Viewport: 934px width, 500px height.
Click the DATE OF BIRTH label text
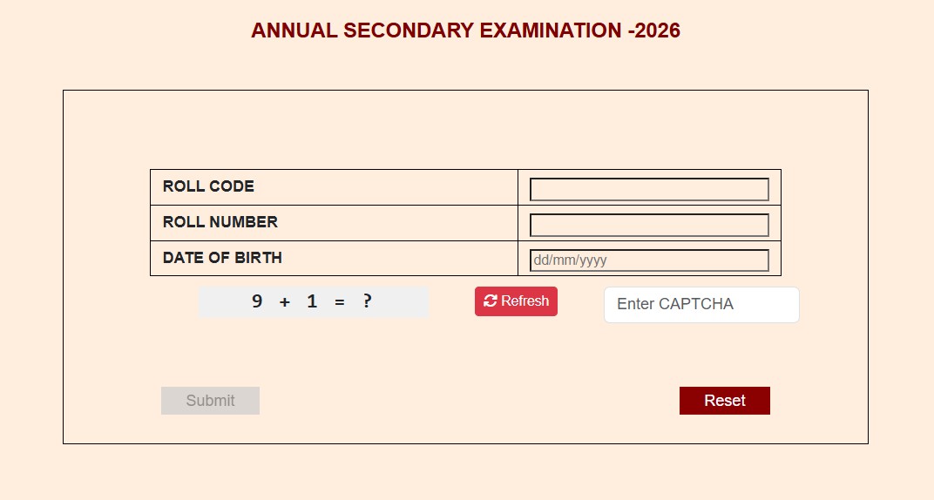(222, 258)
